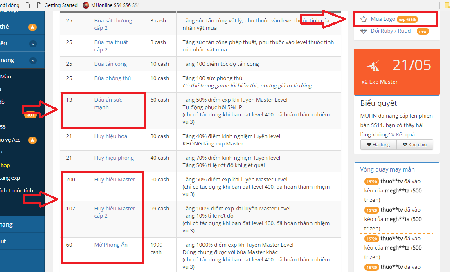Select the 'tăng exp' sidebar menu item
The width and height of the screenshot is (450, 272).
point(10,178)
